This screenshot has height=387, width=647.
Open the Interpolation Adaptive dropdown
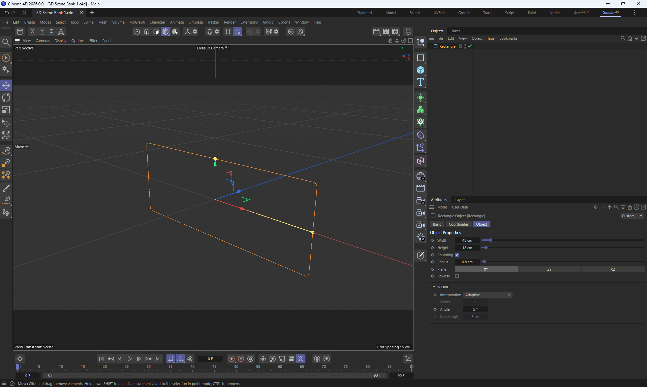pos(488,295)
